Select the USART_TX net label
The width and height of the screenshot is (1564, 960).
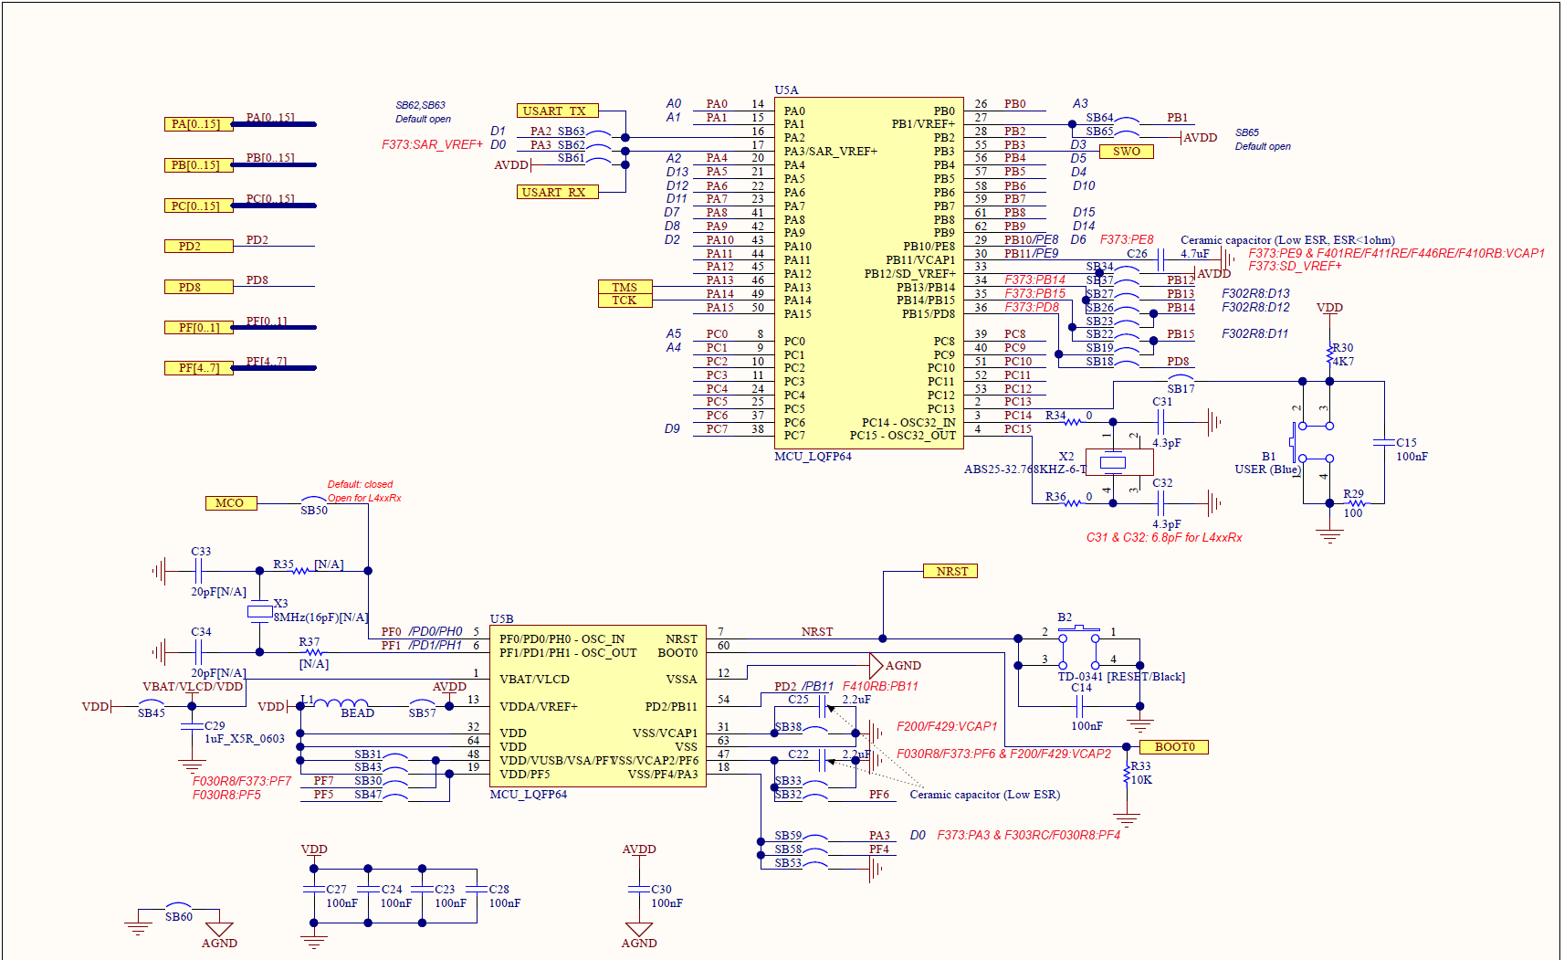[x=558, y=110]
